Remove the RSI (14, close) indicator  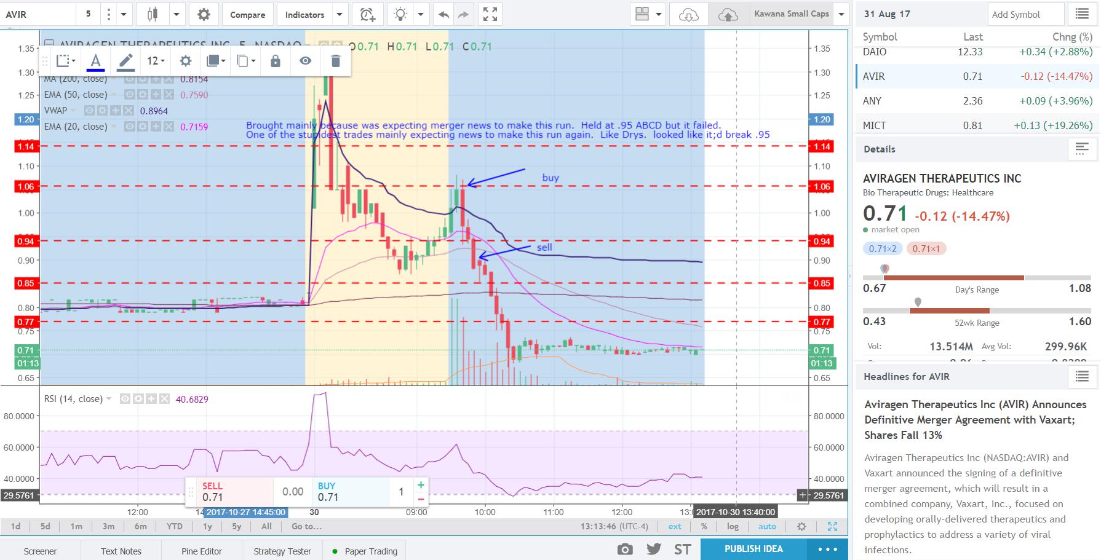[164, 399]
